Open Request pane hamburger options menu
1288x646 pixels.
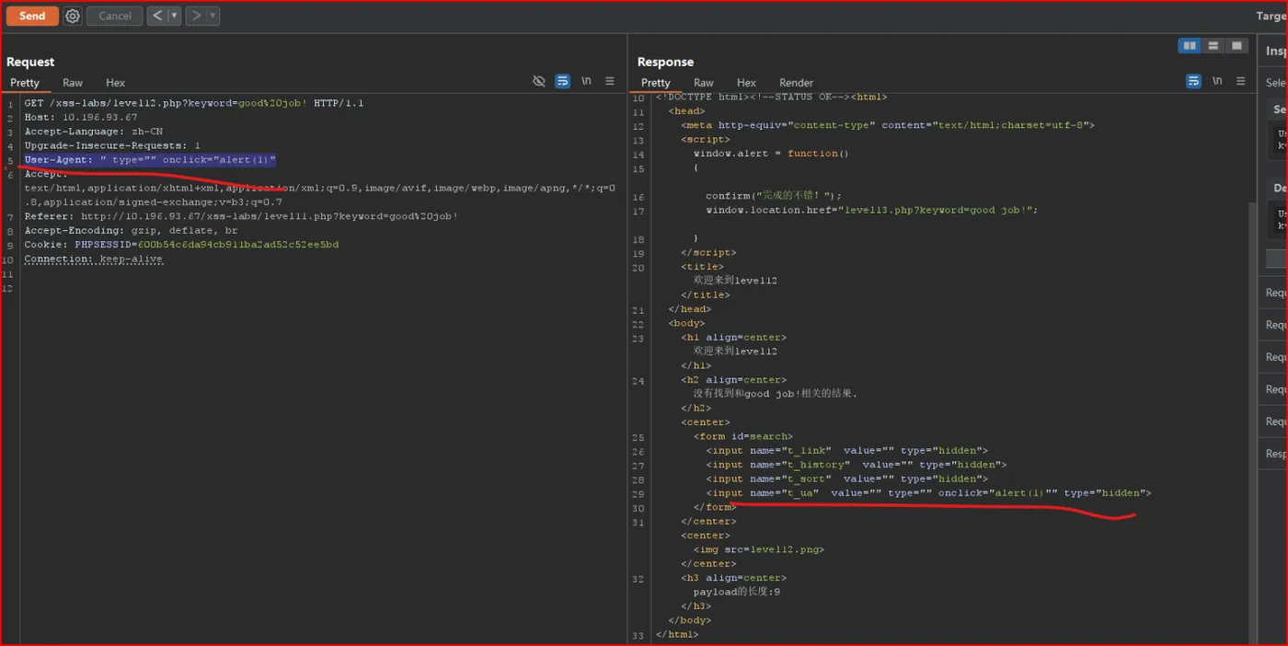point(610,81)
